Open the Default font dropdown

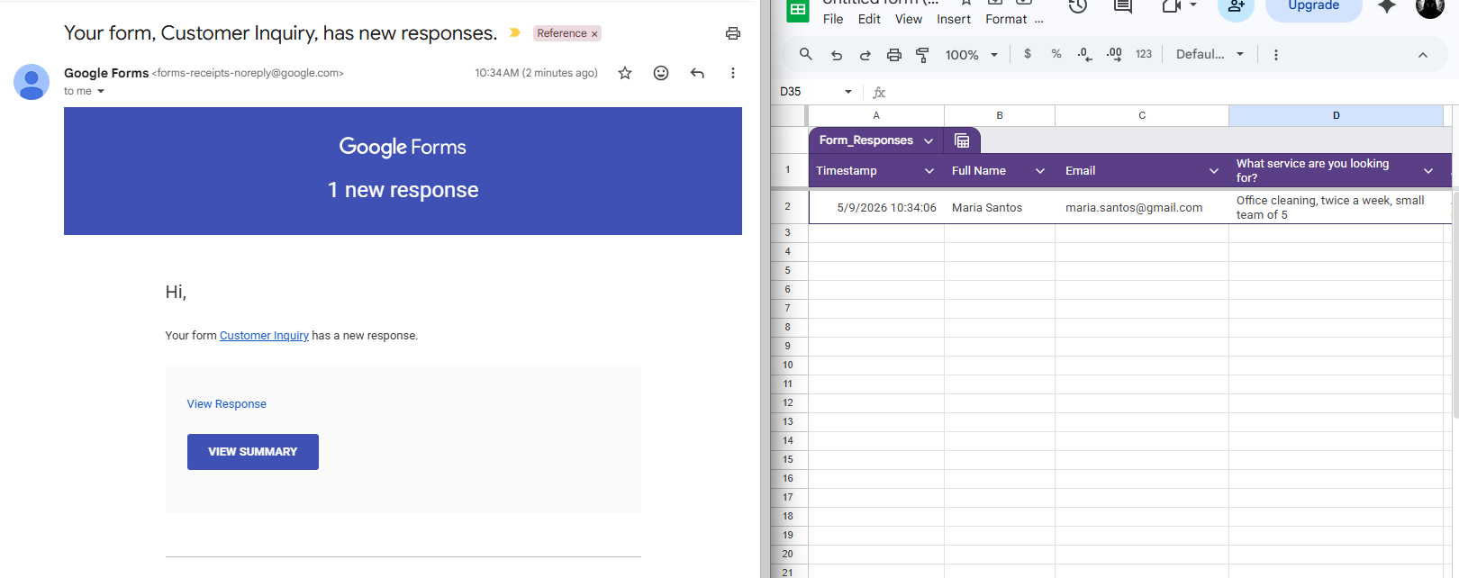[1210, 54]
